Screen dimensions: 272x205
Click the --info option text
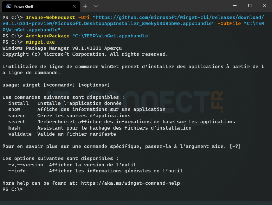point(17,171)
